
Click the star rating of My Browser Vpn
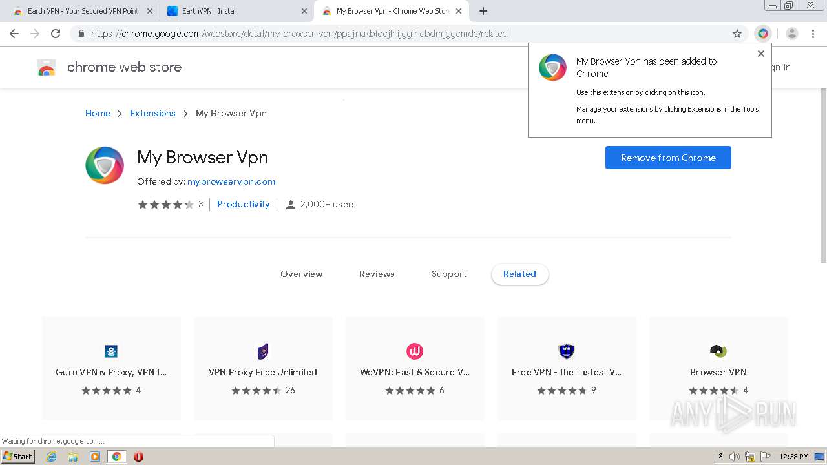coord(165,205)
